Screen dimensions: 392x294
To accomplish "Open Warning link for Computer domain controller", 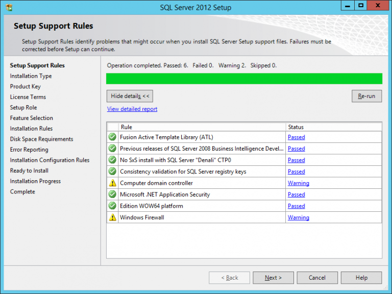I will [298, 183].
